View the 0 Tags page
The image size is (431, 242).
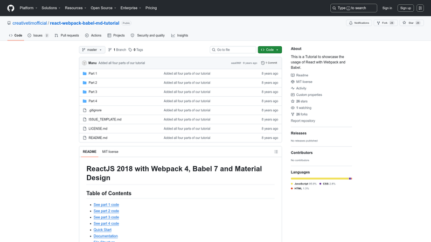[x=136, y=49]
